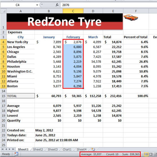Select the New York city cell
Screen dimensions: 157x157
pos(21,42)
